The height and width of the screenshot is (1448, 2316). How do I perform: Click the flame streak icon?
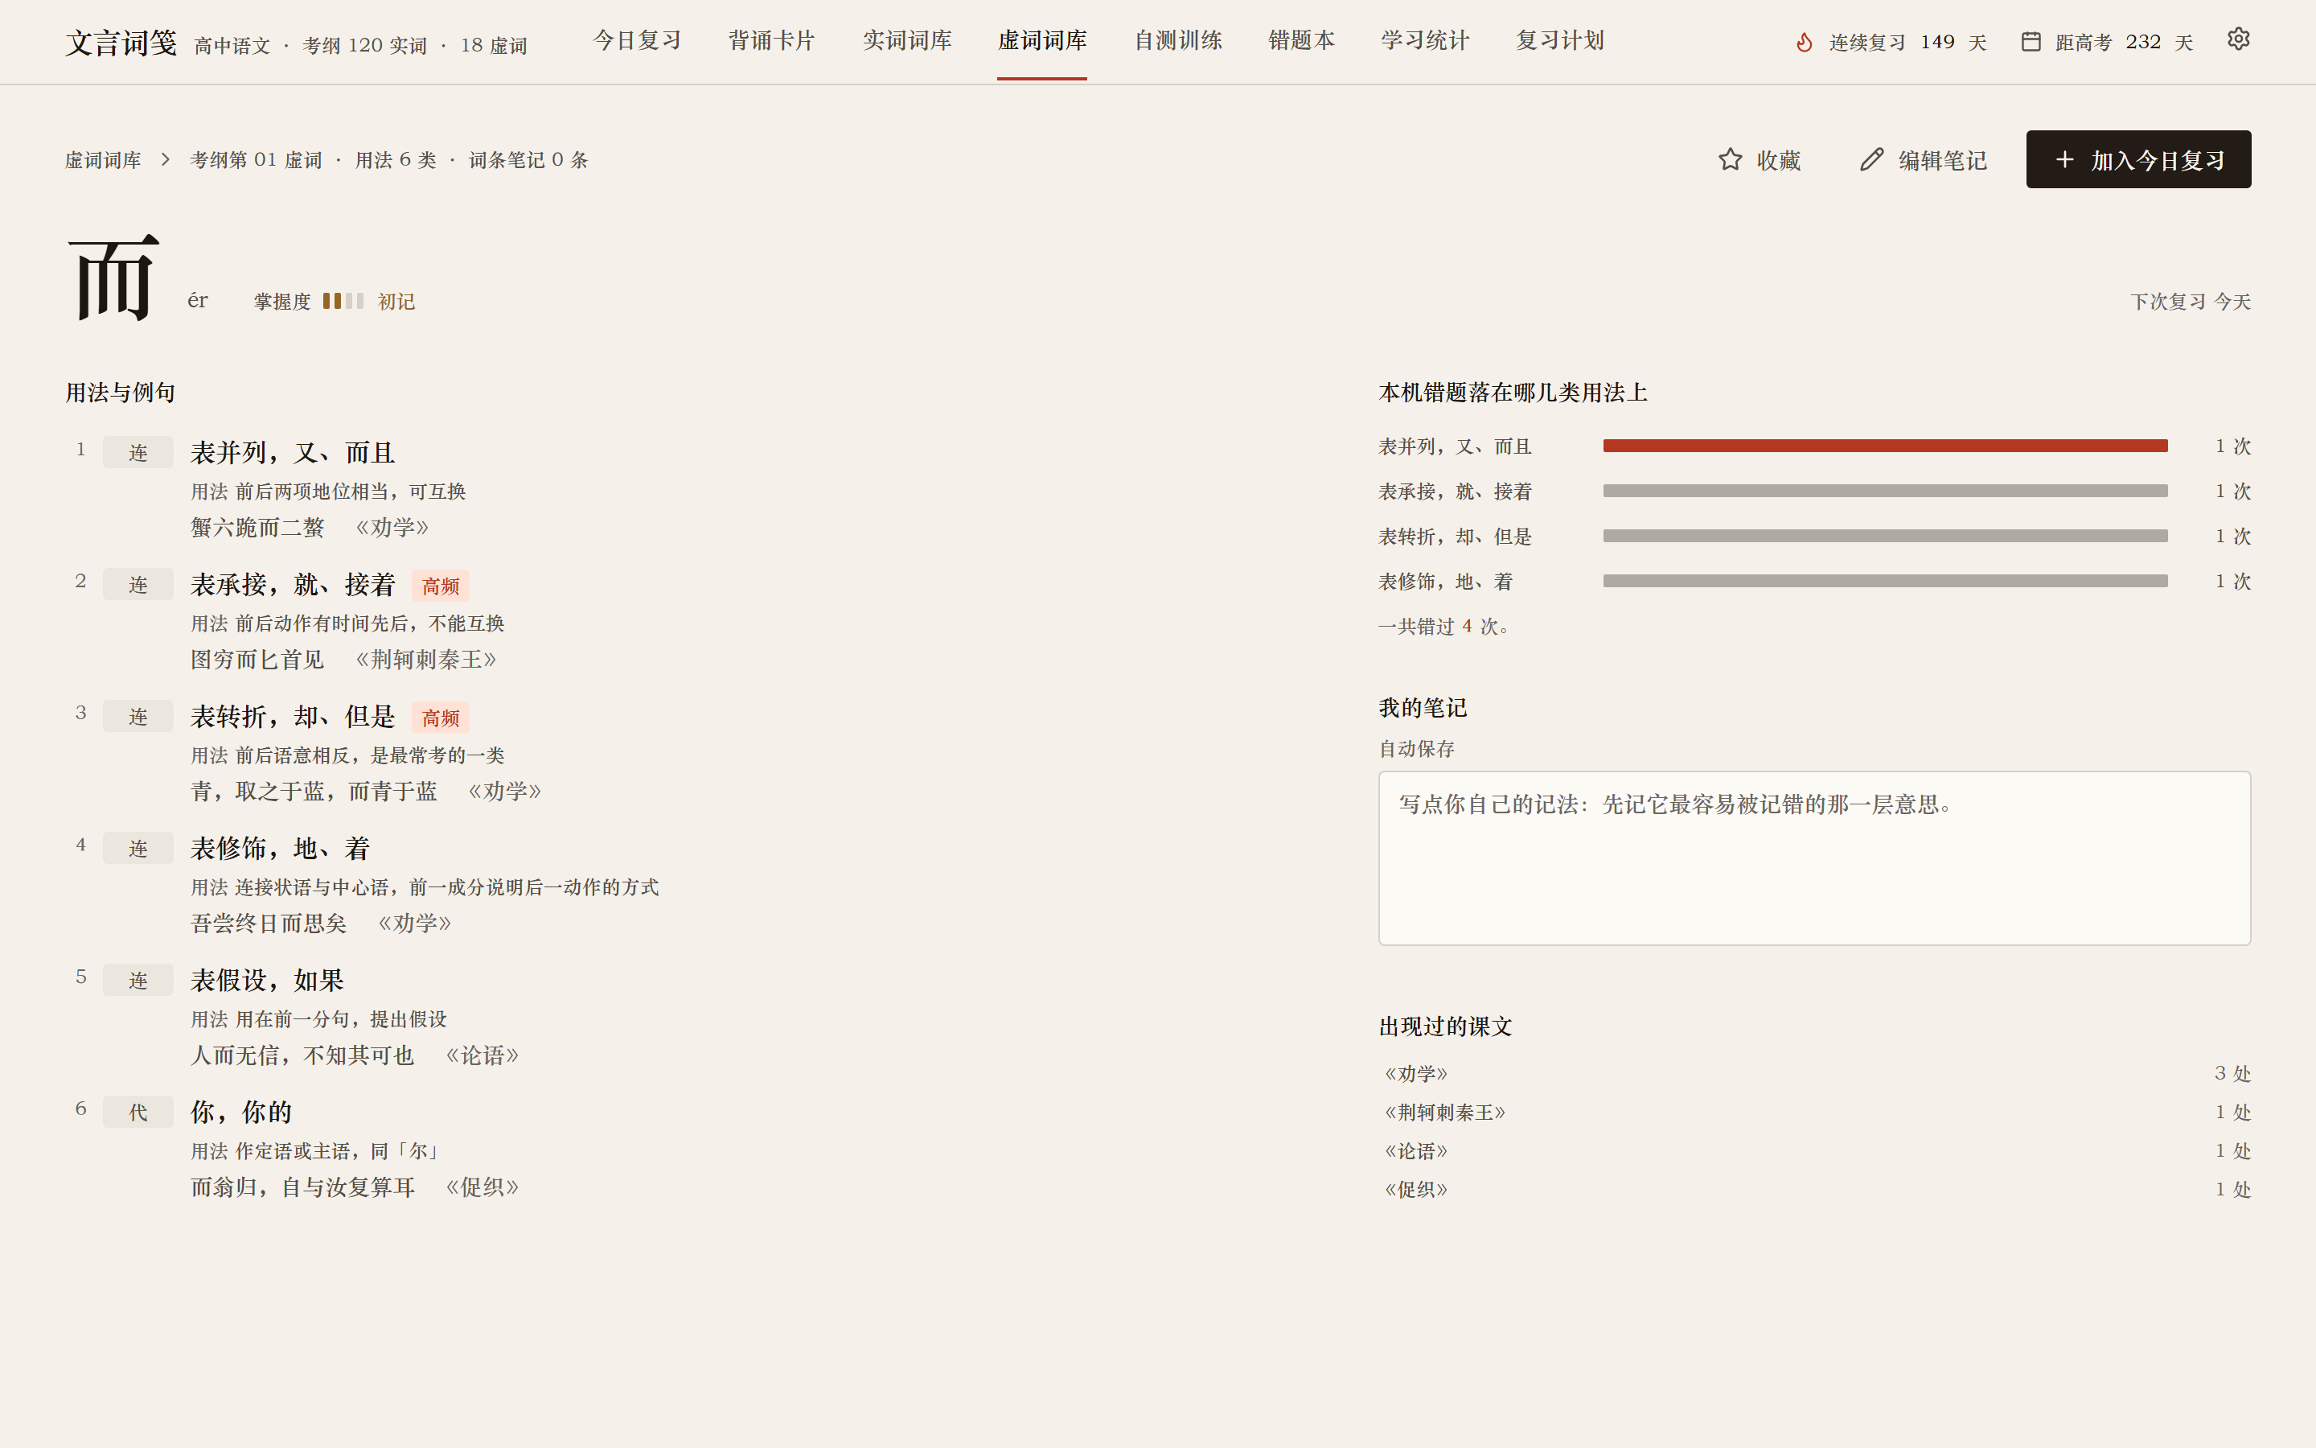pos(1804,42)
